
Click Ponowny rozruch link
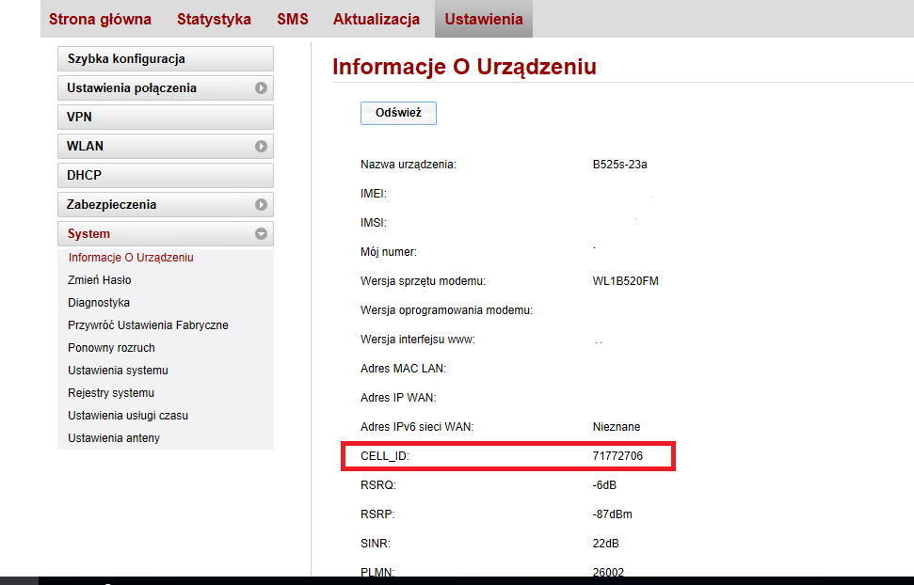tap(111, 348)
